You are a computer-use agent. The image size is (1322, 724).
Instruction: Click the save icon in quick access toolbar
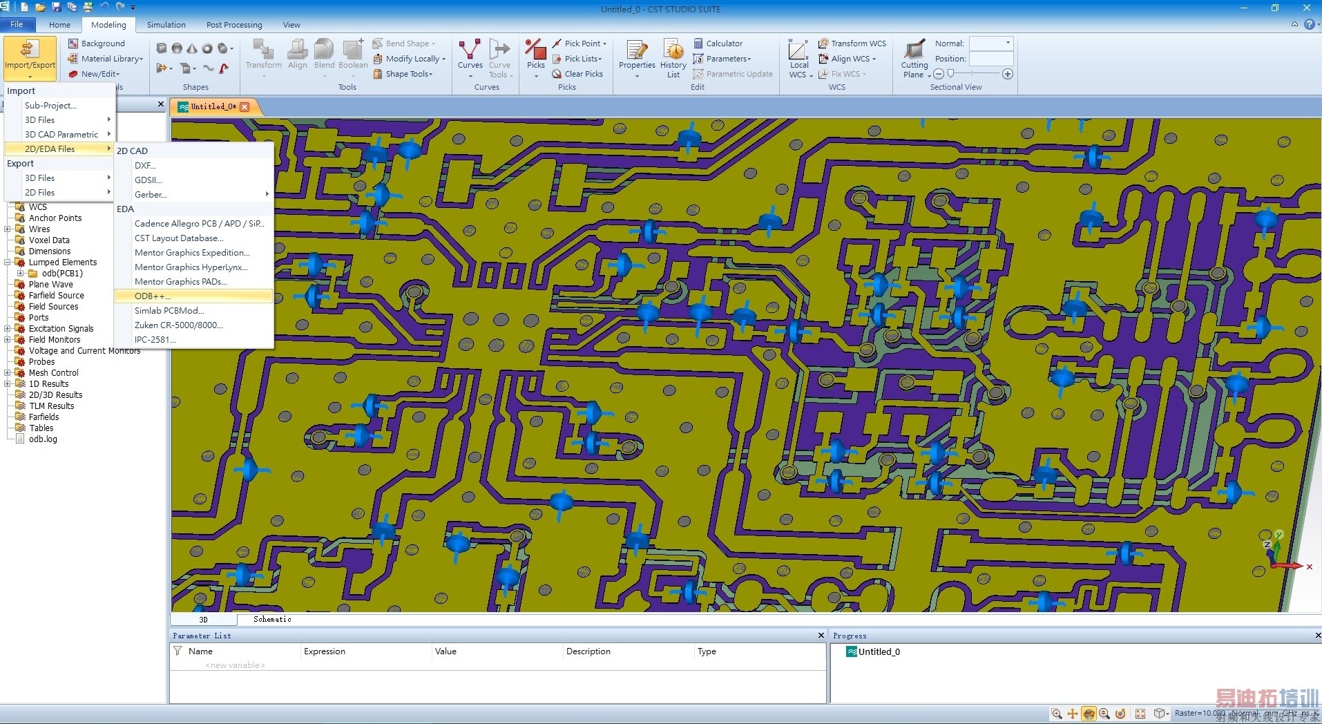coord(57,7)
